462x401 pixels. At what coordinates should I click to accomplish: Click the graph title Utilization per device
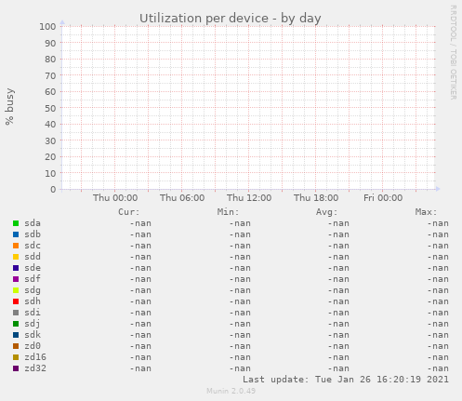click(x=231, y=19)
